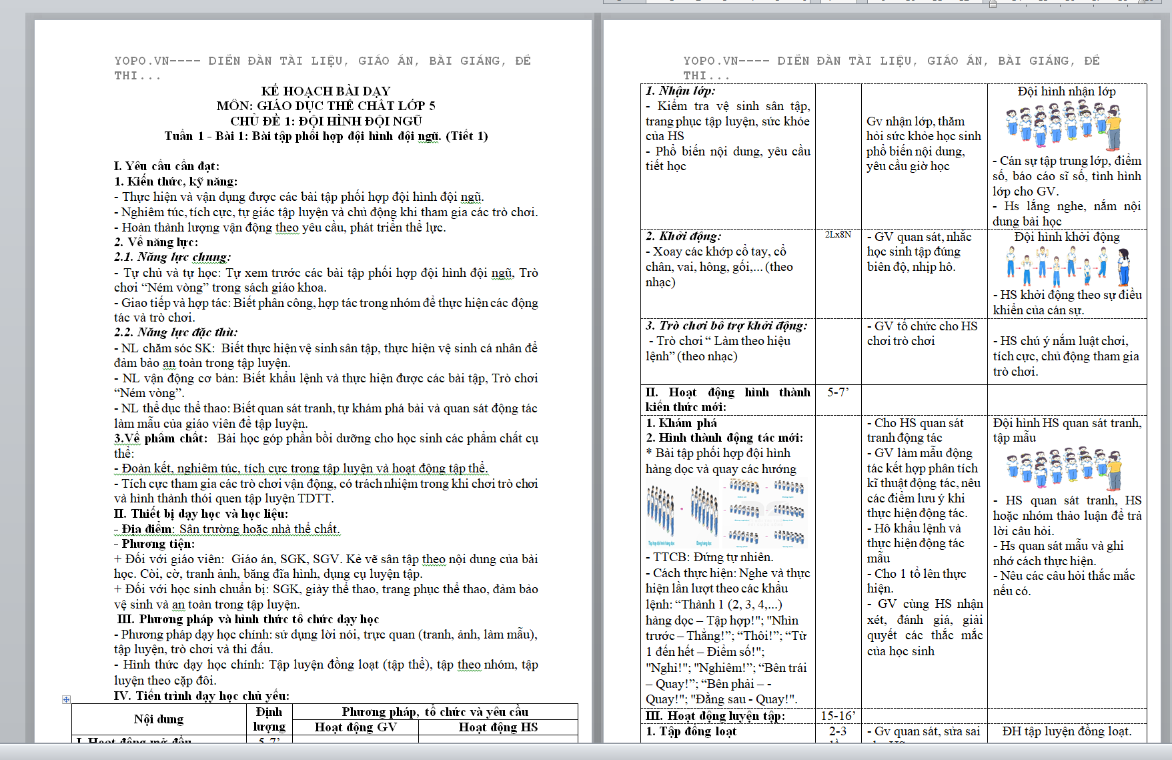Click the cell heading '2. Khởi động:'
This screenshot has height=760, width=1172.
pyautogui.click(x=683, y=236)
